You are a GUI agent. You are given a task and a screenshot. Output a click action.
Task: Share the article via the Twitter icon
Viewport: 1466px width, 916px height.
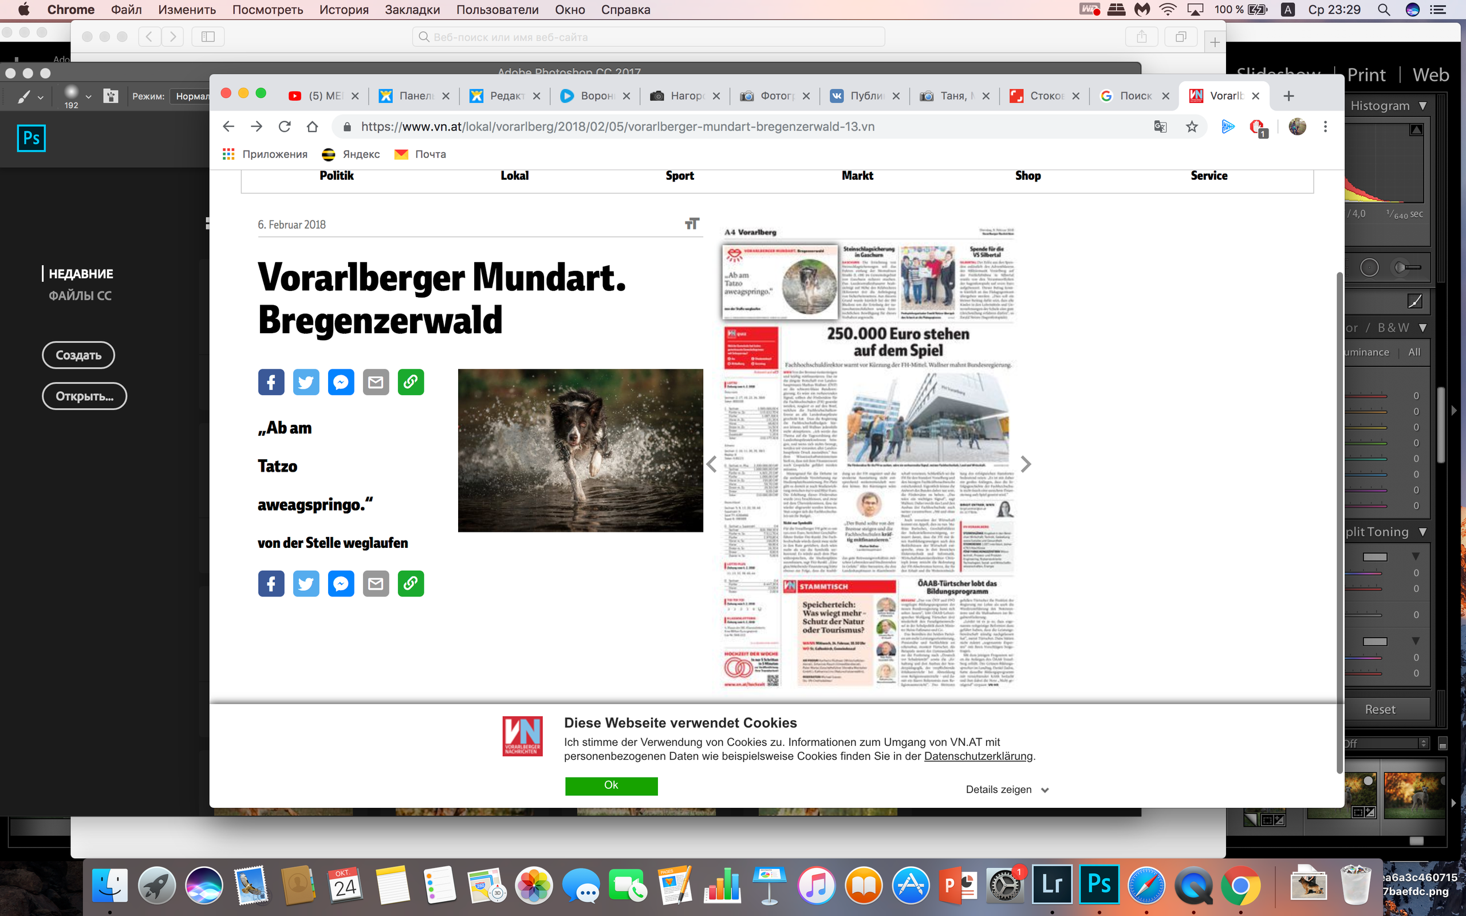click(306, 382)
